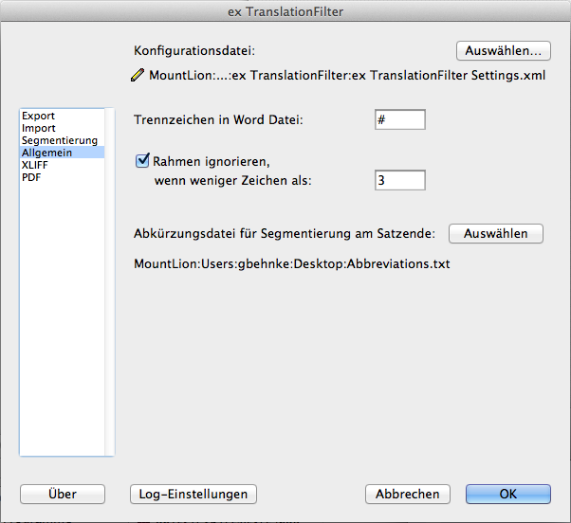Switch to the XLIFF category
Image resolution: width=571 pixels, height=523 pixels.
pos(62,165)
